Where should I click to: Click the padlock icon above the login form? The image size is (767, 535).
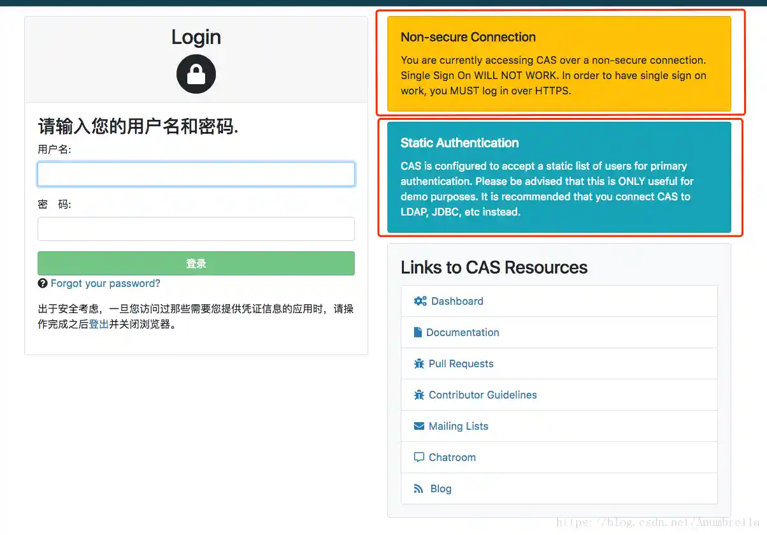pyautogui.click(x=196, y=74)
